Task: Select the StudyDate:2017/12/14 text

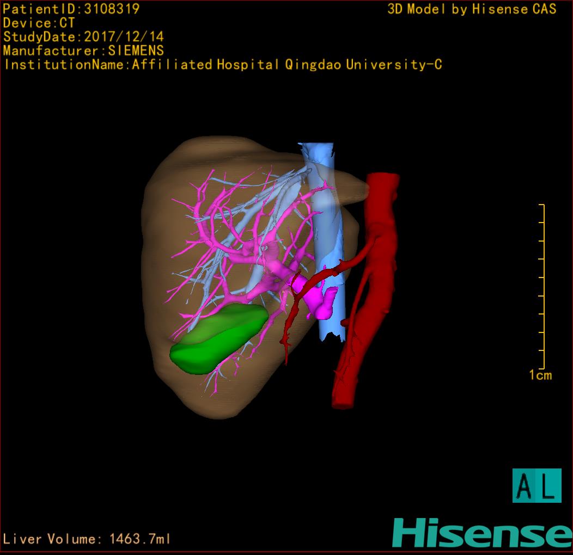Action: click(83, 37)
